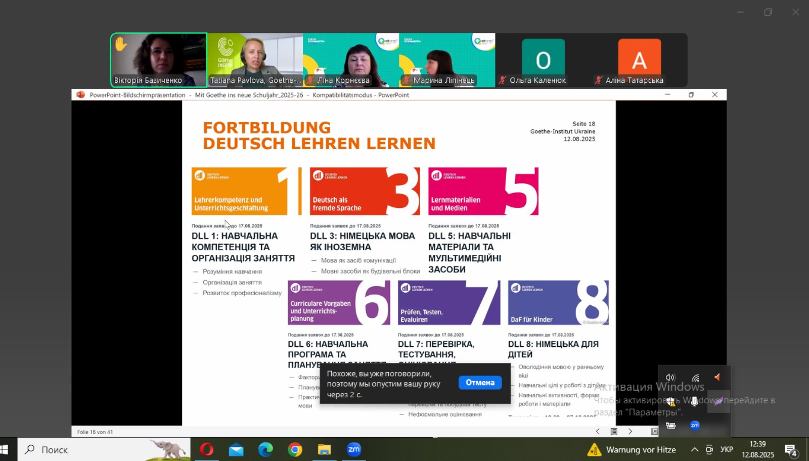Click wireless network icon in tray popup
Viewport: 809px width, 461px height.
click(x=696, y=378)
